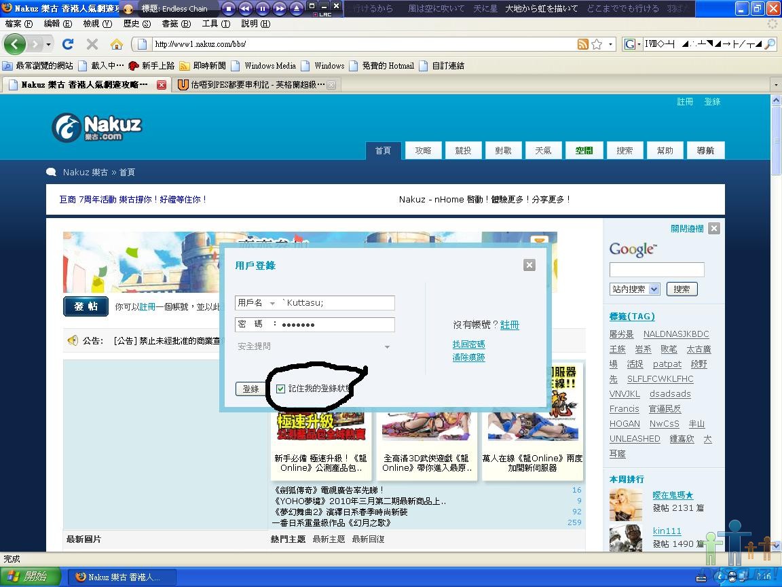Open the 檢視 menu
This screenshot has height=587, width=782.
[97, 24]
